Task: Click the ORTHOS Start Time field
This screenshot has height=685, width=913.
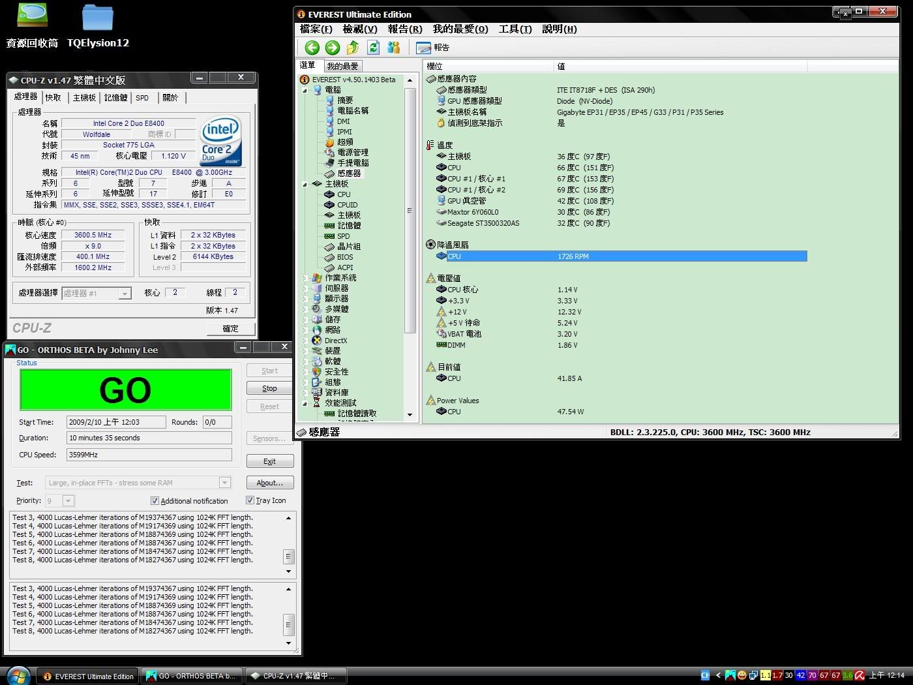Action: [x=116, y=422]
